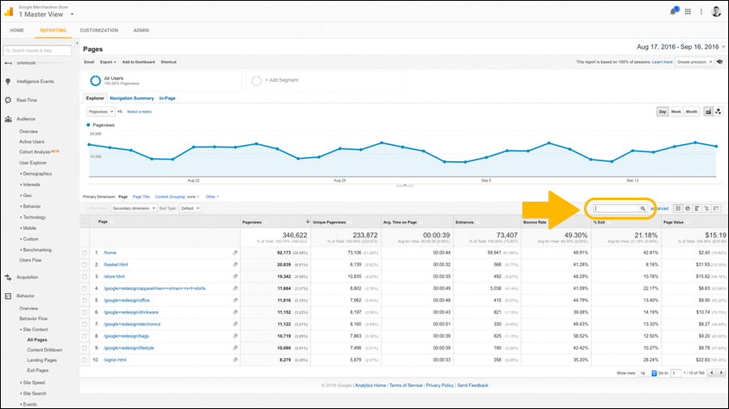This screenshot has width=729, height=409.
Task: Click the table search input field
Action: (x=616, y=209)
